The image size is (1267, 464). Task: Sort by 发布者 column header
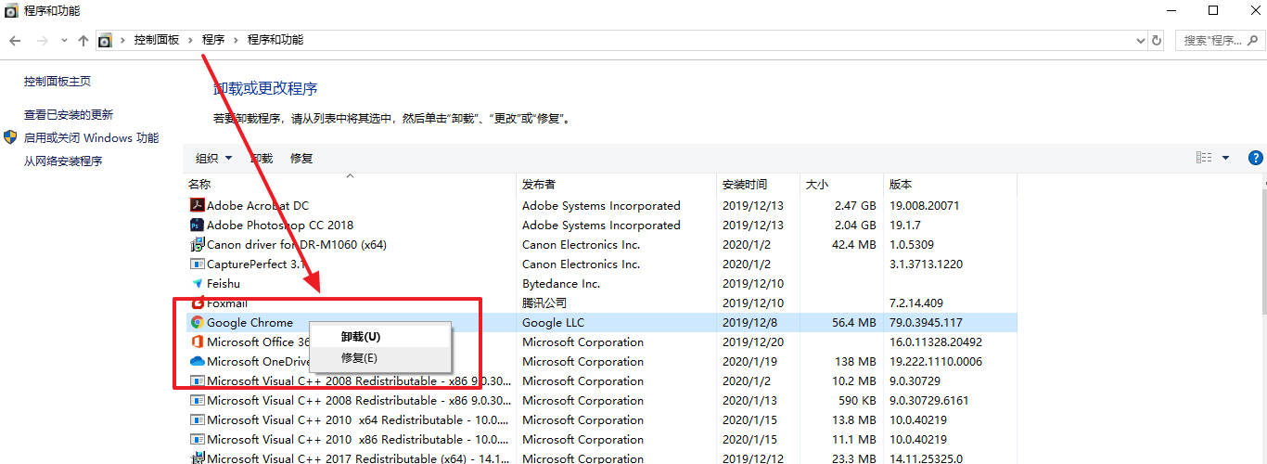click(618, 185)
